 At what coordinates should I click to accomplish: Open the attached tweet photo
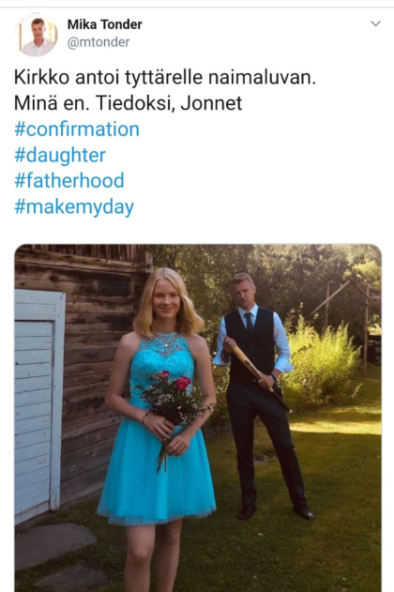198,417
